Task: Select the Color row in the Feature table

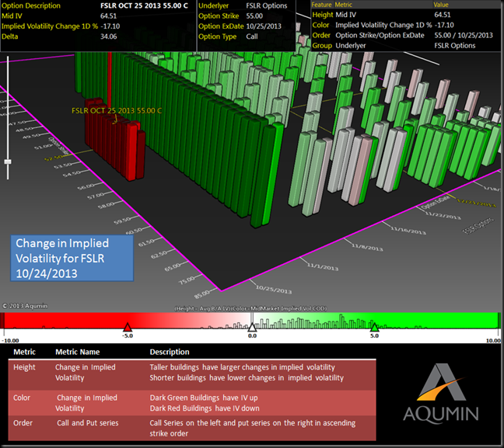Action: pos(406,25)
